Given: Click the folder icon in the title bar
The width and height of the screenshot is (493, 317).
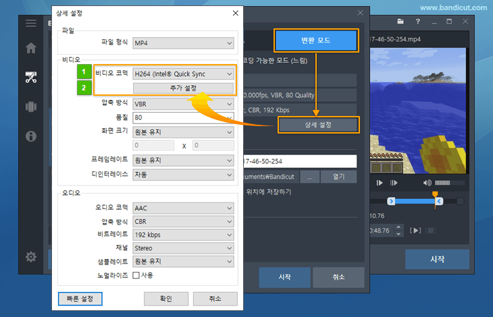Looking at the screenshot, I should click(x=400, y=22).
